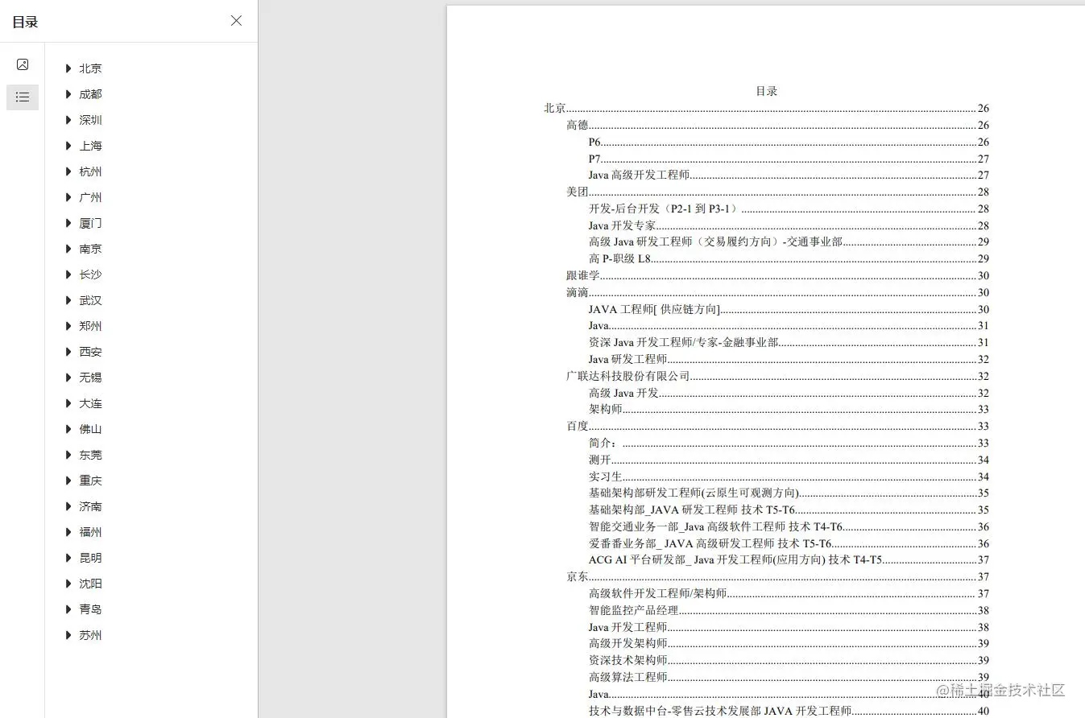Click the 高级算法工程师 entry
1085x718 pixels.
click(x=789, y=677)
